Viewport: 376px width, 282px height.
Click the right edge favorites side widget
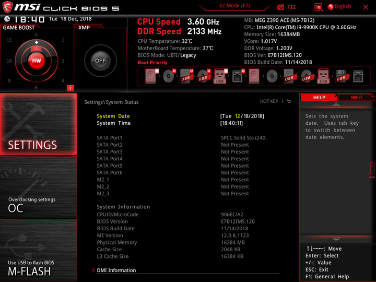(x=372, y=170)
